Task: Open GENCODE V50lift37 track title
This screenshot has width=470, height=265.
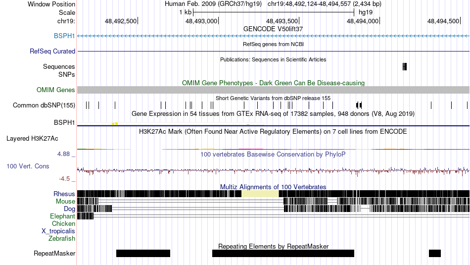Action: tap(273, 29)
